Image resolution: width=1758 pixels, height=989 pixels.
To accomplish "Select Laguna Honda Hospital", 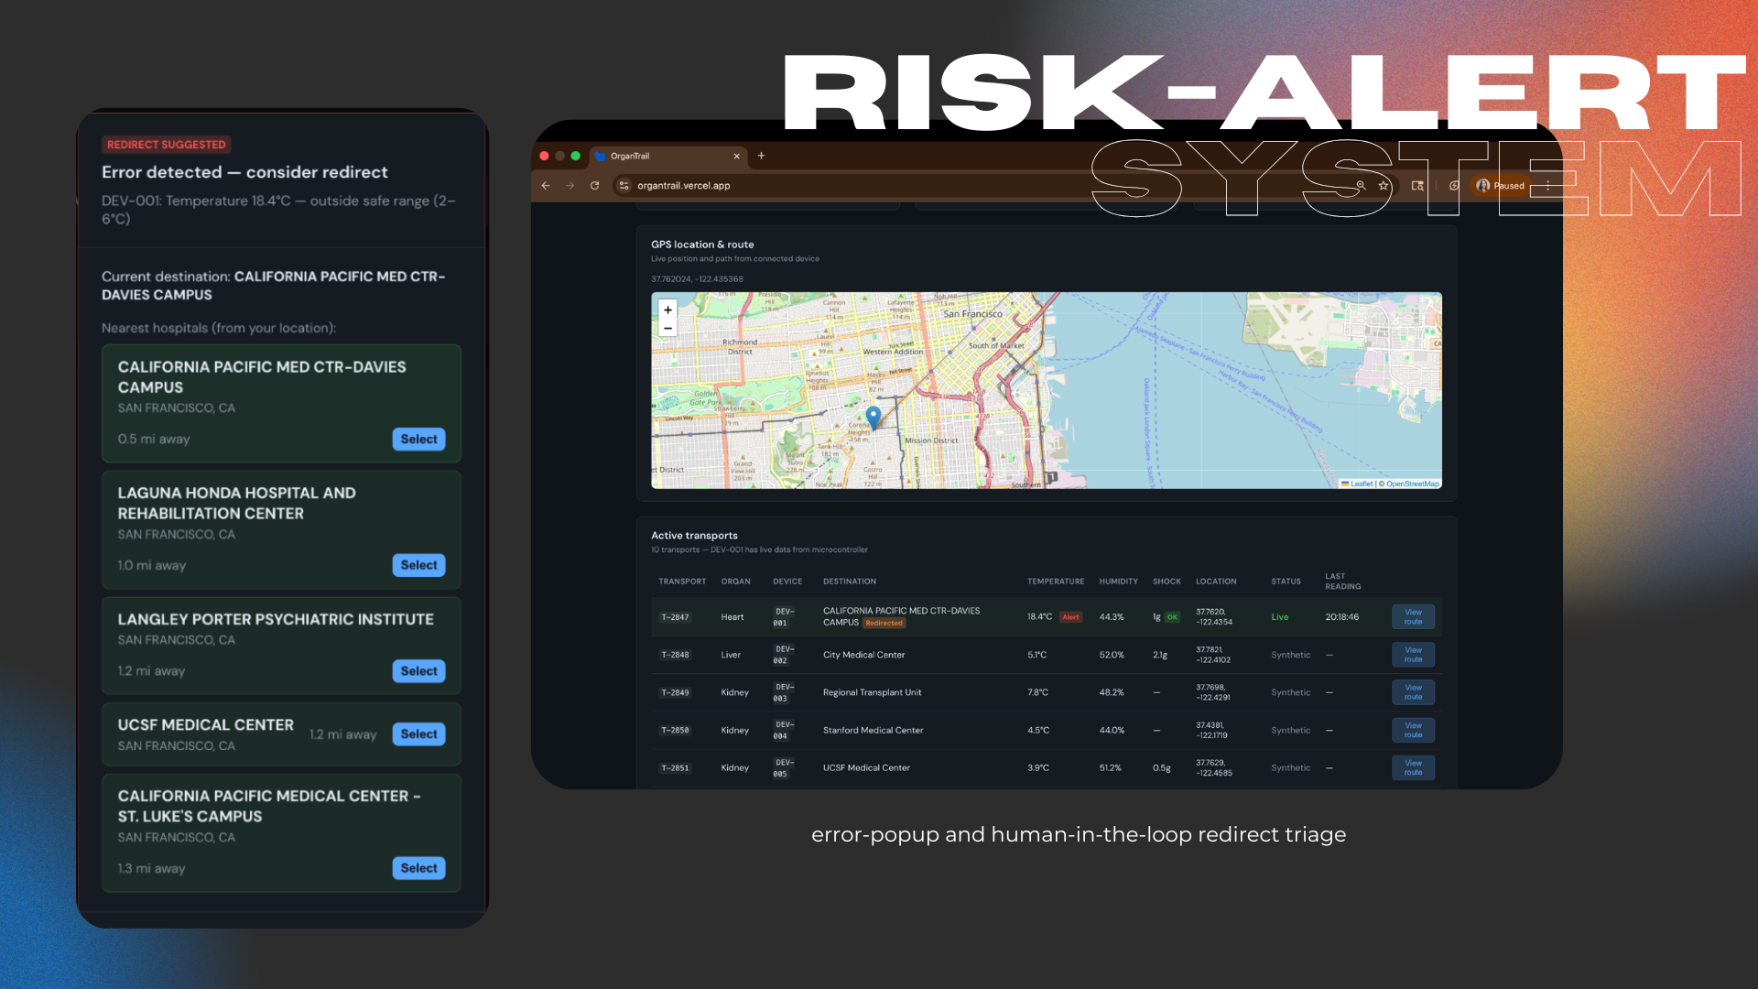I will point(418,566).
